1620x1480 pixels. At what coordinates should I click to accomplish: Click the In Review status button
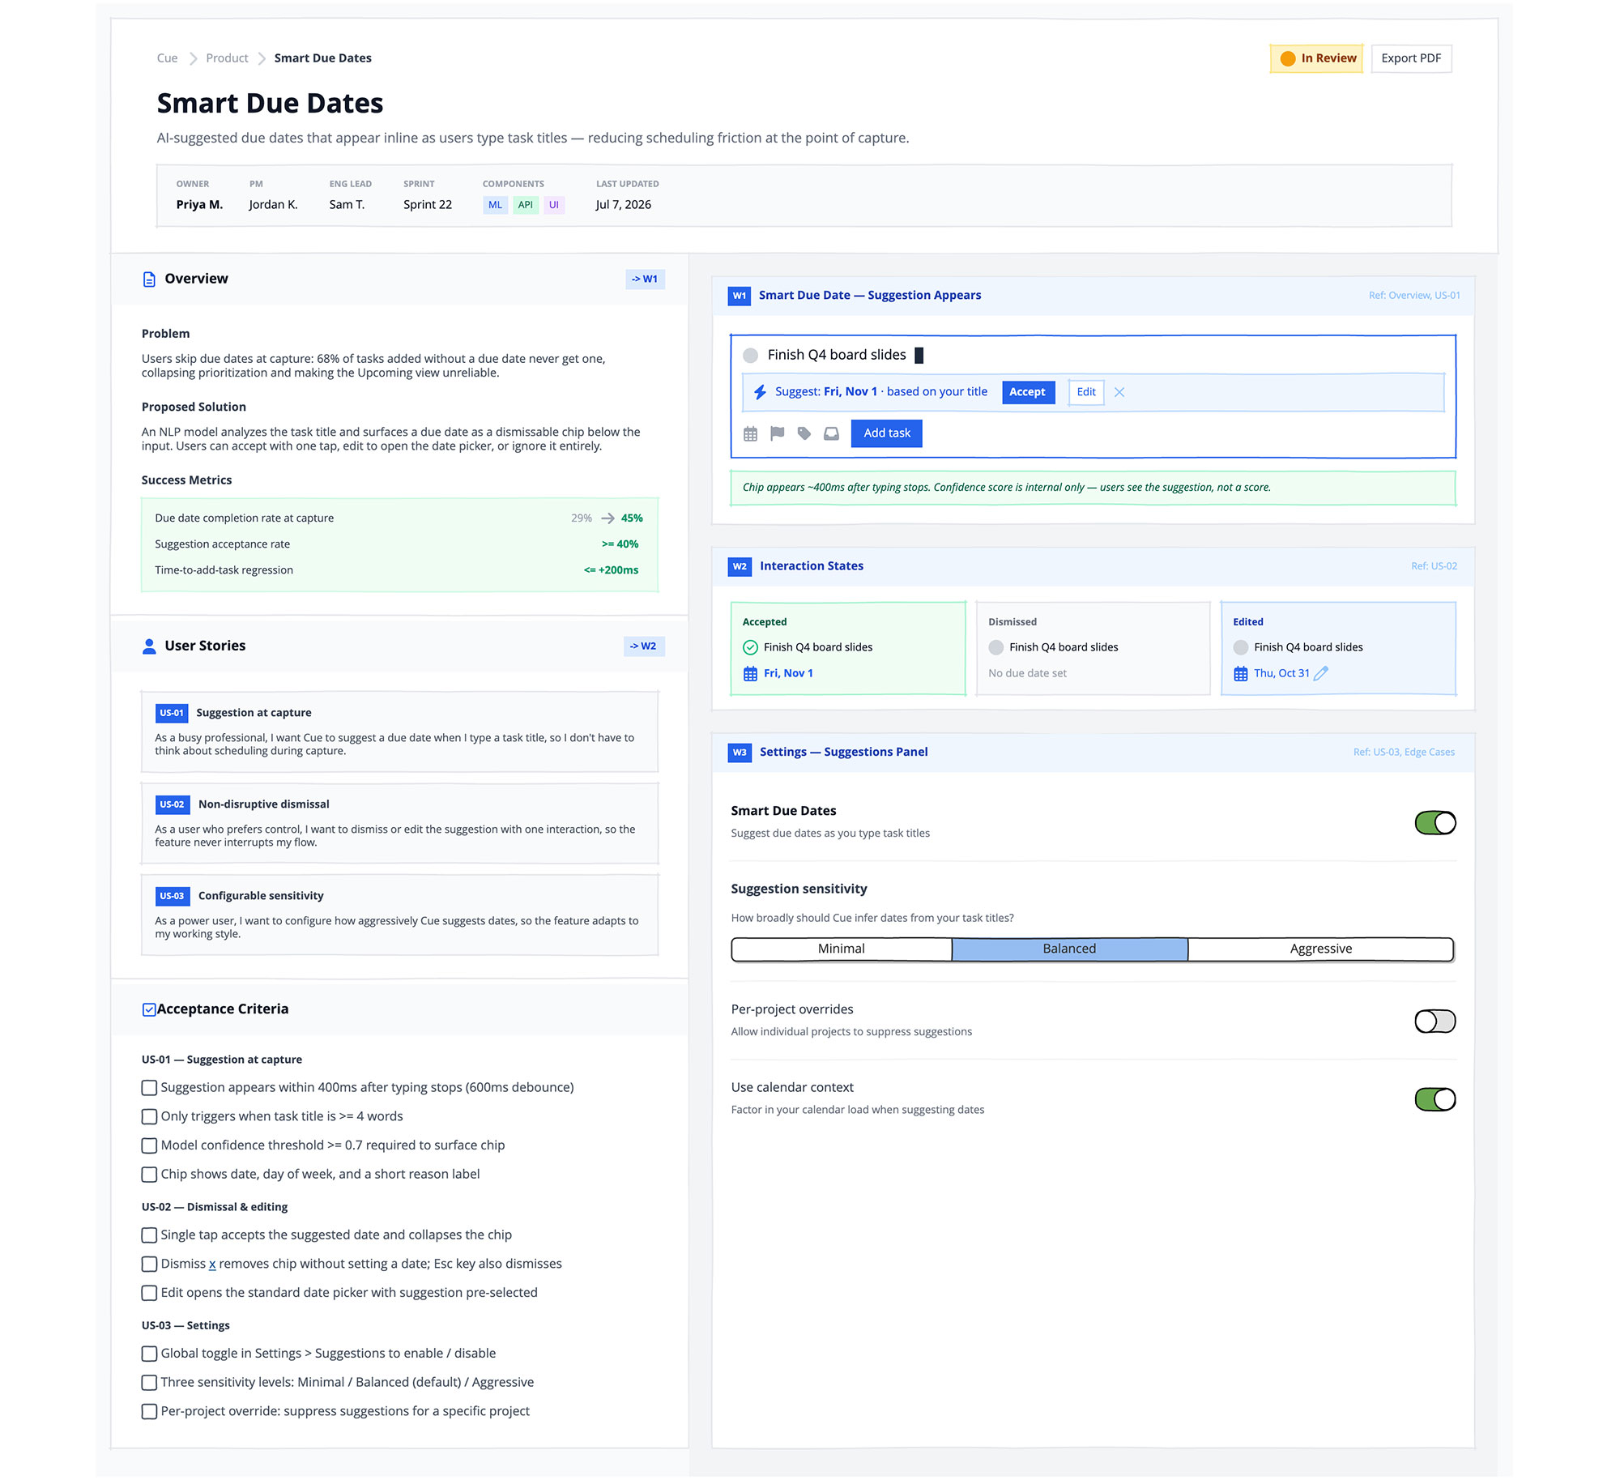1316,58
